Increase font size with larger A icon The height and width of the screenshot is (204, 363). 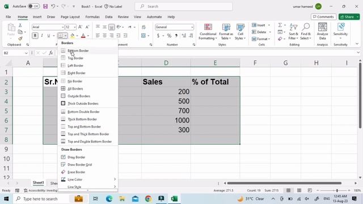point(80,27)
